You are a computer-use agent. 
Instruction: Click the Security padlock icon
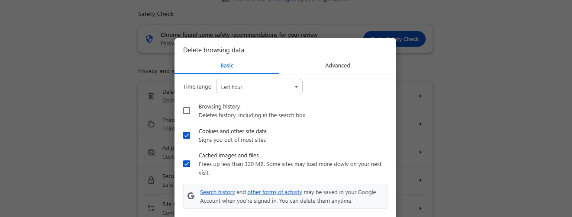151,180
